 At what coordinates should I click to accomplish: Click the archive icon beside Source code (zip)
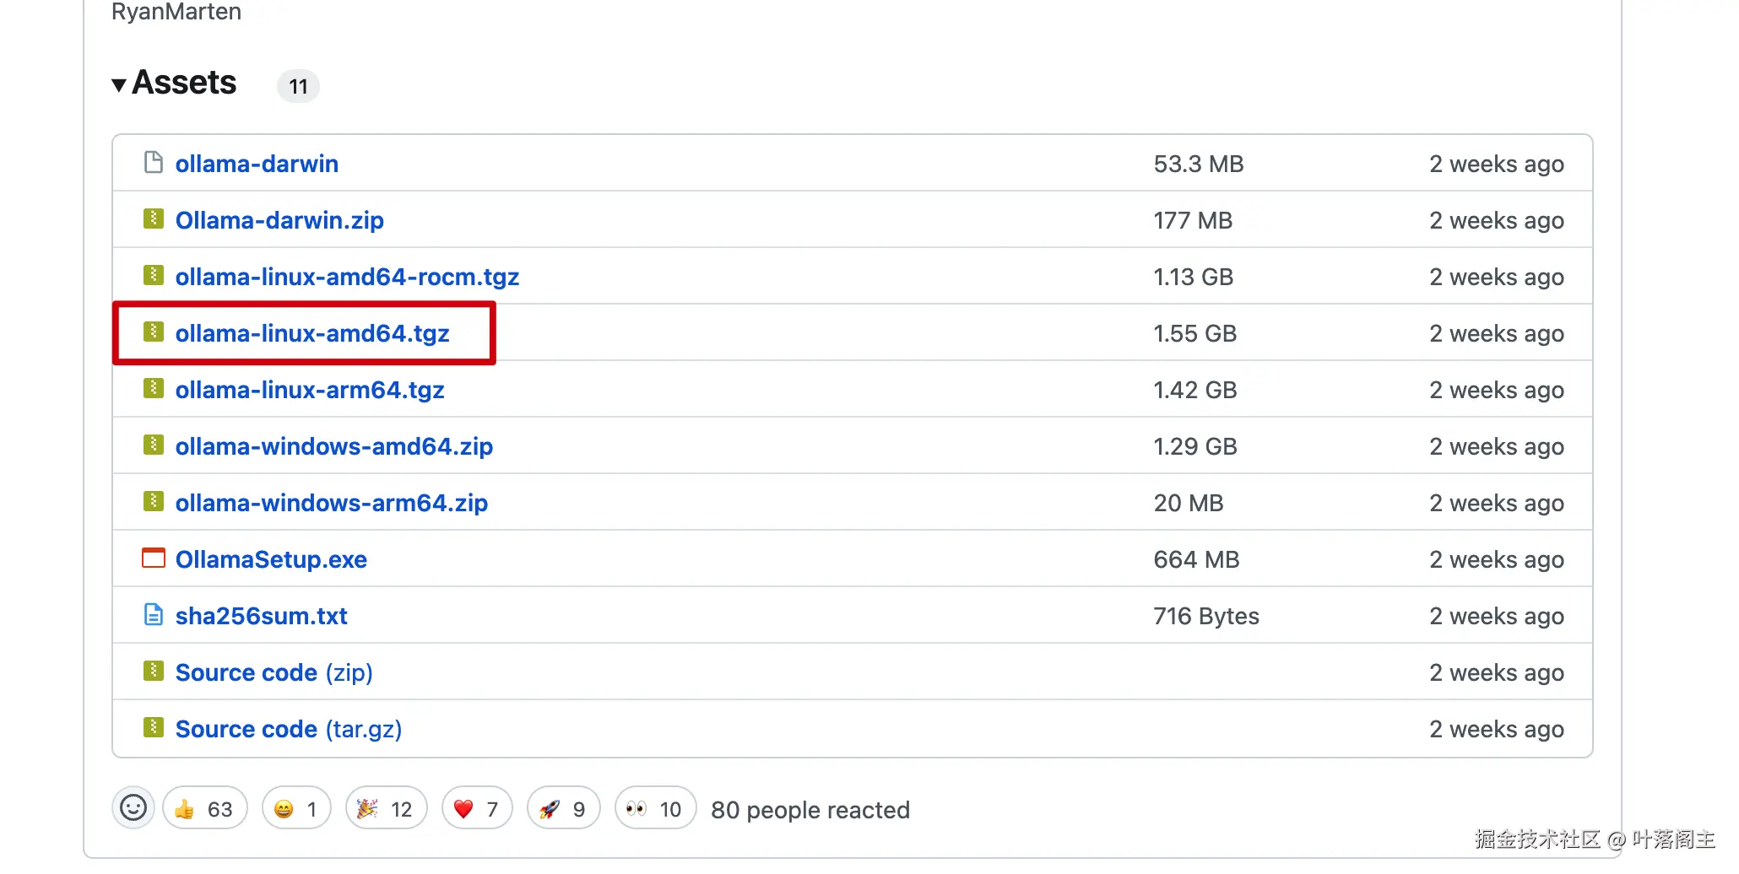[154, 671]
